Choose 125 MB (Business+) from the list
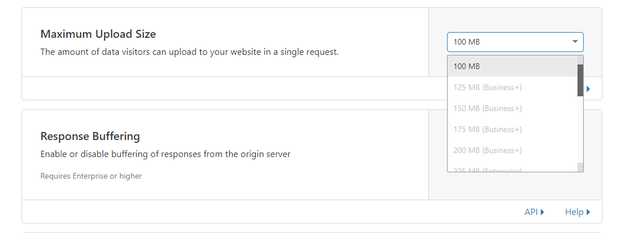The width and height of the screenshot is (624, 233). point(512,87)
